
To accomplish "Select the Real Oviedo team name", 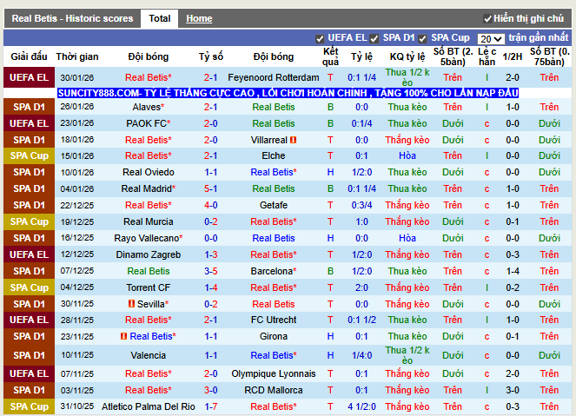I will pos(148,172).
